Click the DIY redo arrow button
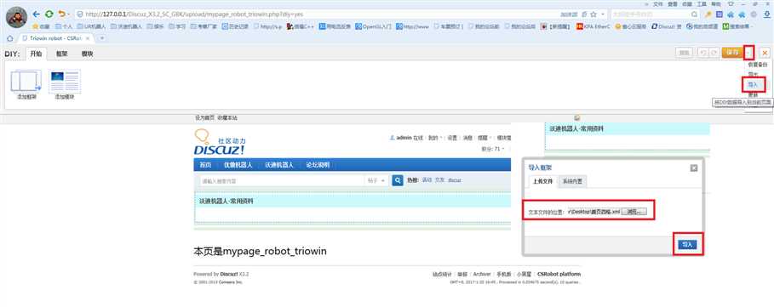This screenshot has height=307, width=774. coord(714,53)
